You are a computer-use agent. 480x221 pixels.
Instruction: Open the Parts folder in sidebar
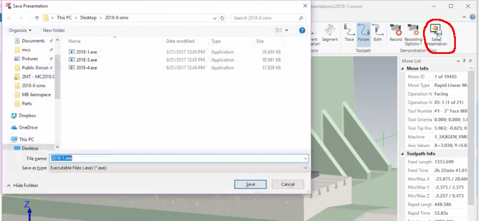click(27, 104)
